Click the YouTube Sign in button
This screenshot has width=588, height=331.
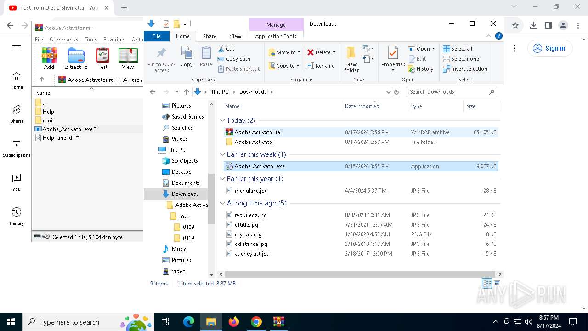click(550, 48)
